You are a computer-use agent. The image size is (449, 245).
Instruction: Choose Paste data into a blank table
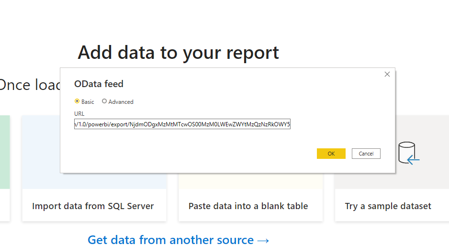click(x=248, y=206)
